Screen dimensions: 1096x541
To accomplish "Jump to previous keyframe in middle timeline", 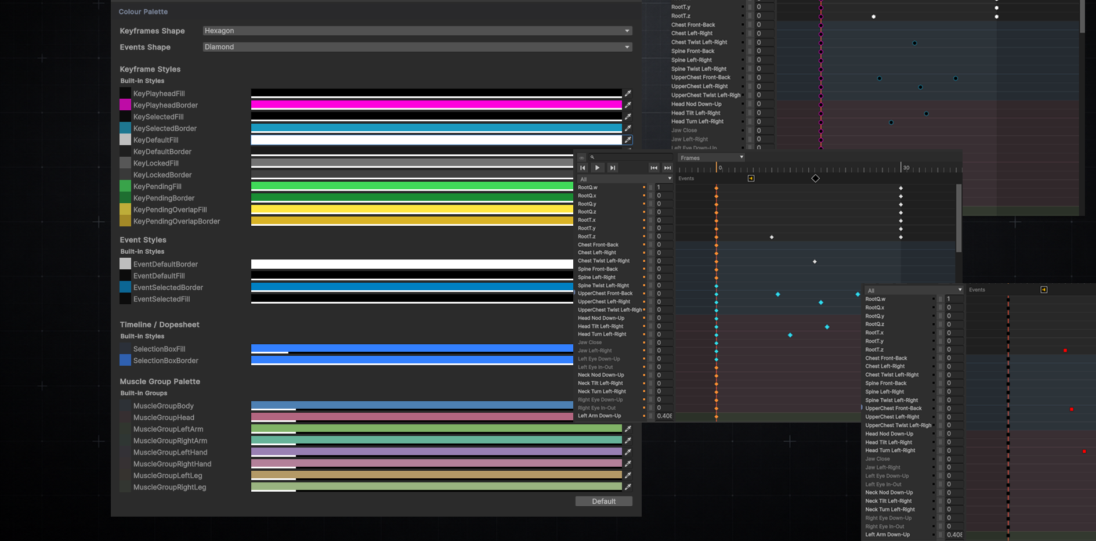I will coord(654,168).
